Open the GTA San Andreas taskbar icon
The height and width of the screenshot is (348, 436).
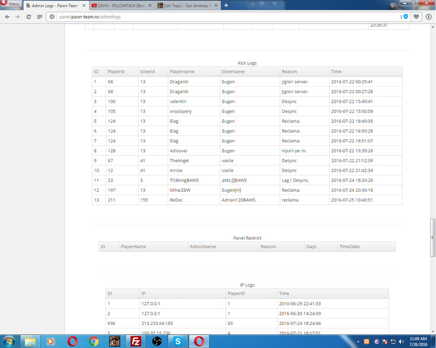tap(115, 341)
